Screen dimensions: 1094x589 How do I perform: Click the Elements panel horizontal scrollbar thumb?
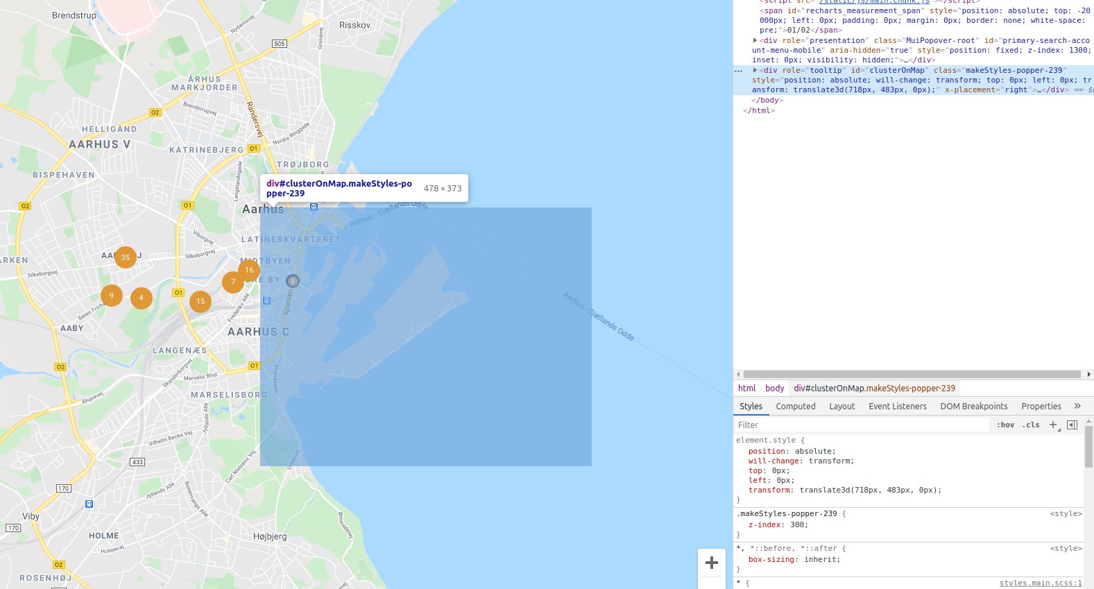tap(912, 374)
